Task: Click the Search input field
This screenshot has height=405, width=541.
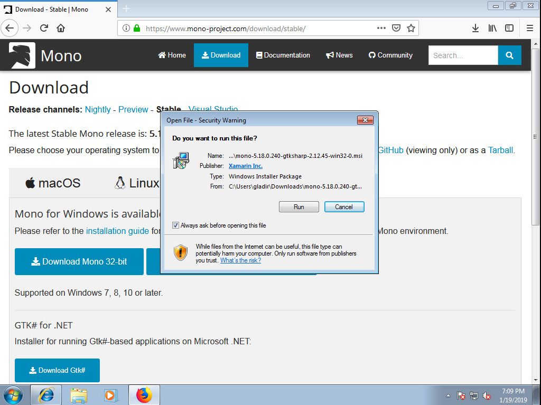Action: [x=463, y=55]
